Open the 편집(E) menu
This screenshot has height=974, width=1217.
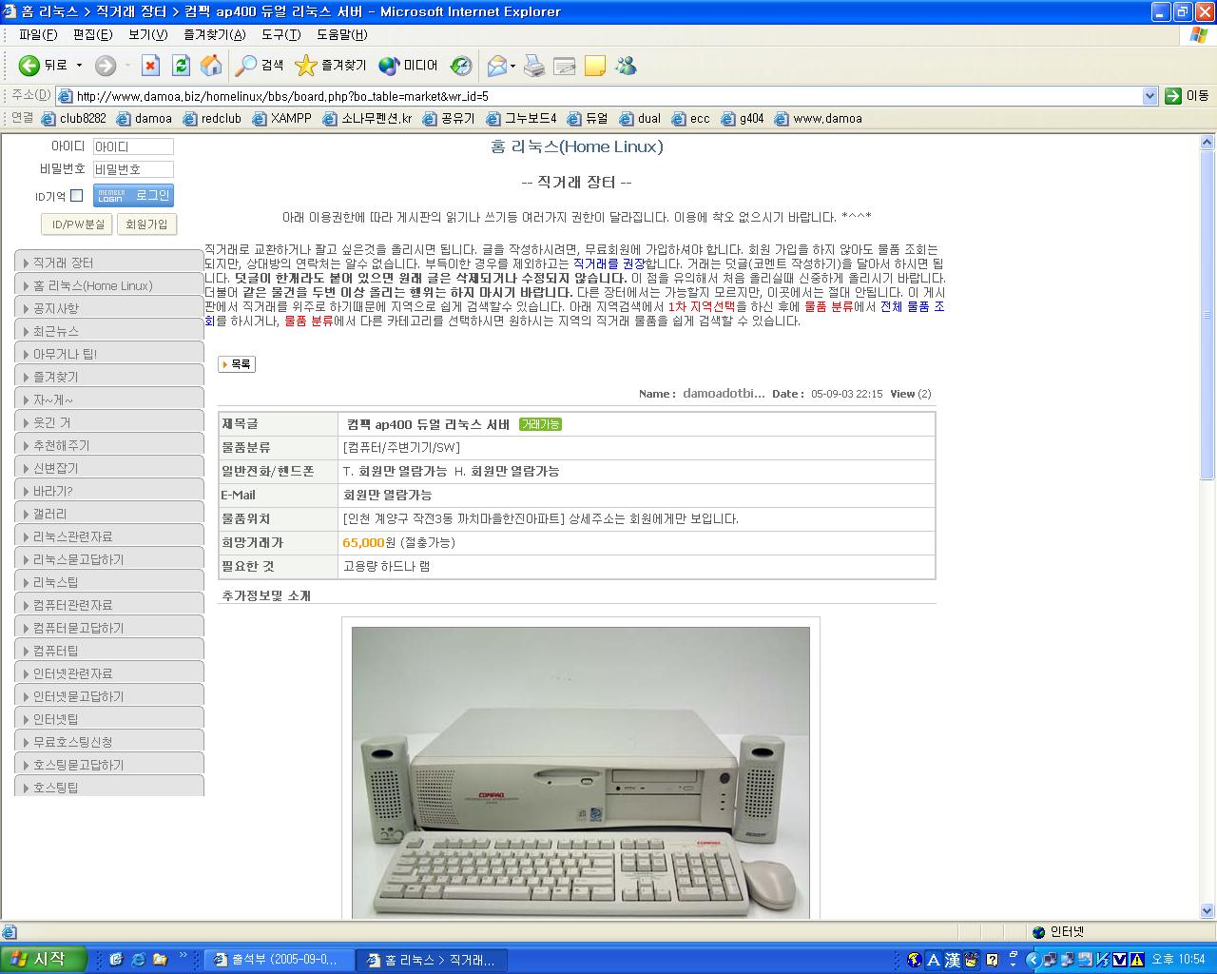click(92, 34)
